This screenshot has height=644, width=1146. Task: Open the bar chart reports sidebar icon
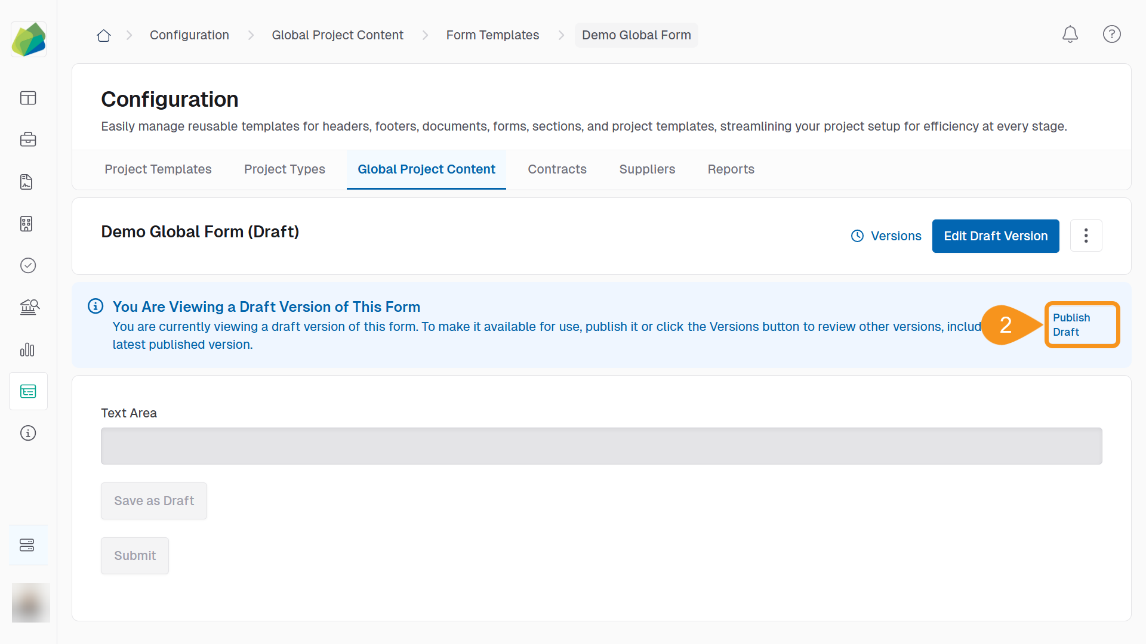coord(27,349)
